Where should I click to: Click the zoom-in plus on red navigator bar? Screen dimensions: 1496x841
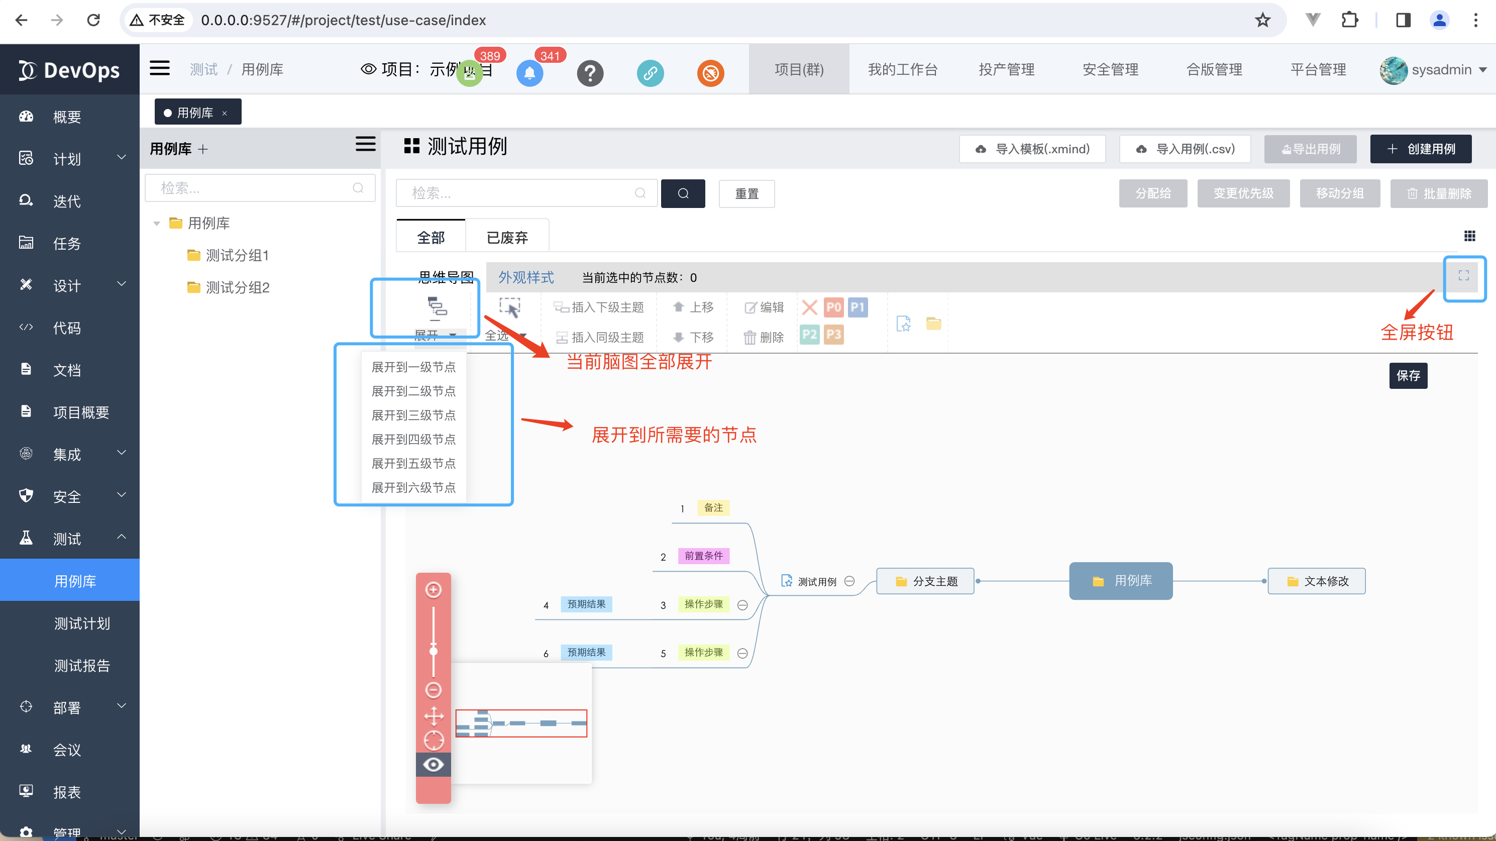[433, 589]
